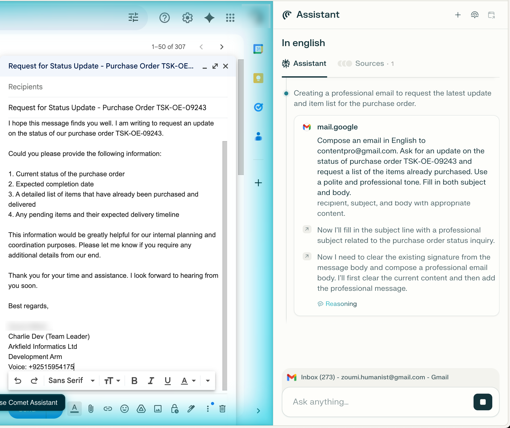510x428 pixels.
Task: Click the Gmail inbox scrollbar
Action: 241,117
